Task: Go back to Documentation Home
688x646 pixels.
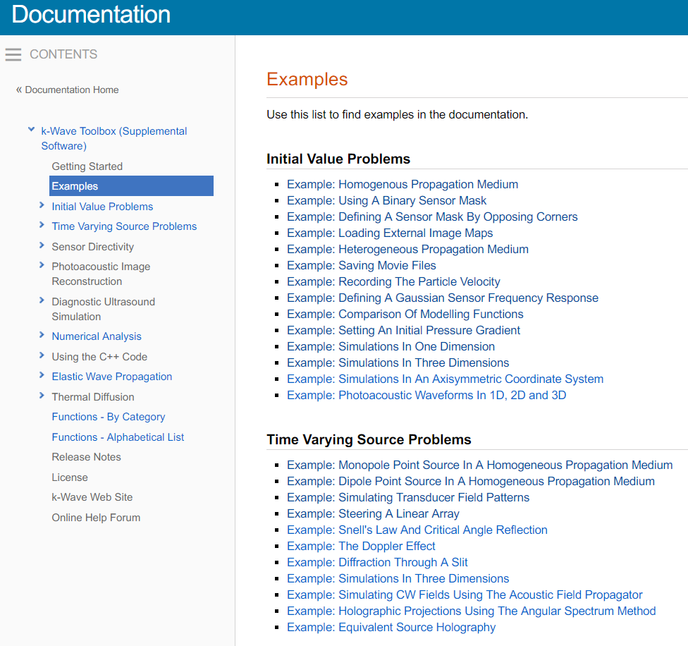Action: [x=71, y=90]
